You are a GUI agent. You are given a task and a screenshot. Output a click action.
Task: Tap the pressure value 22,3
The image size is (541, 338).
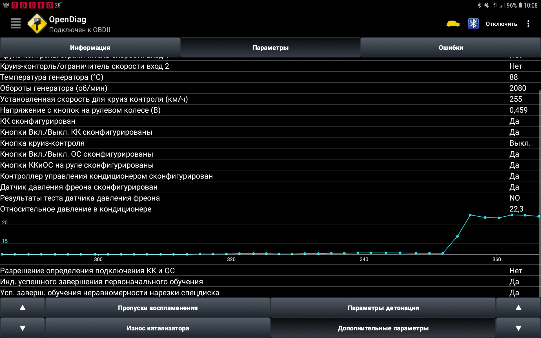pos(516,209)
